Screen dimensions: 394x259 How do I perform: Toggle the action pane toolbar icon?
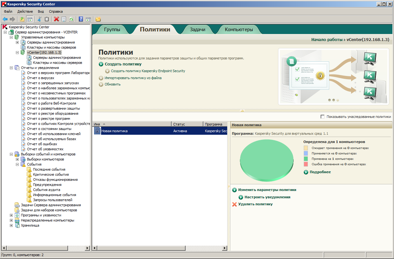pos(88,19)
